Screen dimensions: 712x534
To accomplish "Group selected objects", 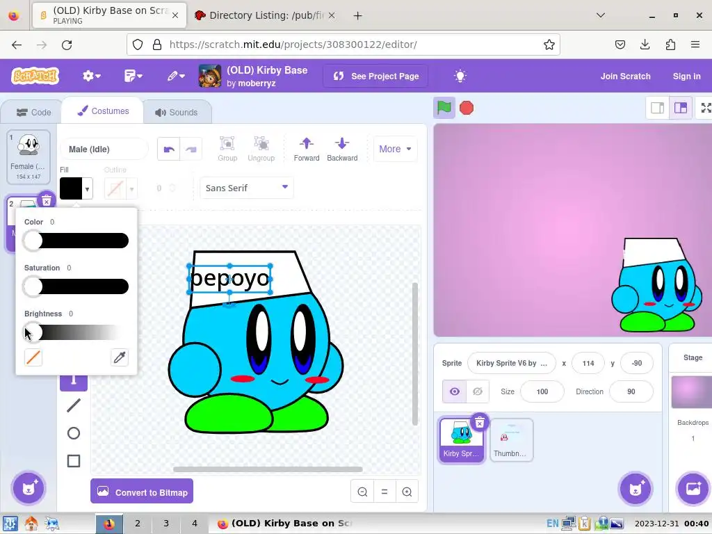I will pyautogui.click(x=227, y=149).
